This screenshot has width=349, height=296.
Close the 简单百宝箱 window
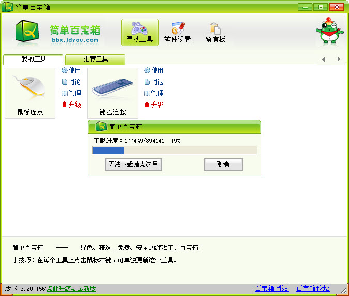click(x=336, y=7)
